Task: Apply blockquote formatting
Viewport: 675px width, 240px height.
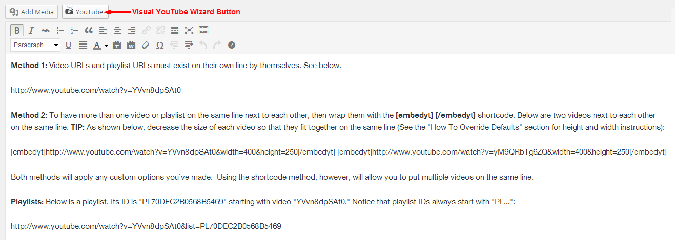Action: tap(89, 30)
